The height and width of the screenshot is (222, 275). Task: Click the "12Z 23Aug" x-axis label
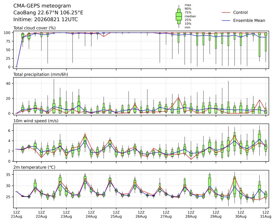click(66, 214)
